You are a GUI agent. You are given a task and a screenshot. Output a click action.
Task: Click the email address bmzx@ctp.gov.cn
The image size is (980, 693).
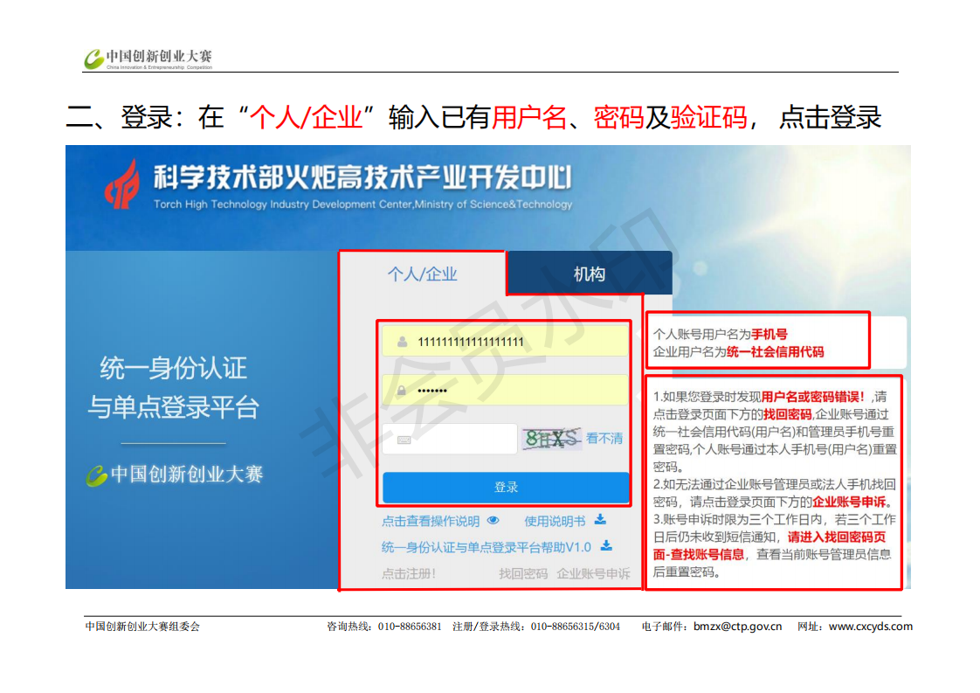pyautogui.click(x=737, y=626)
